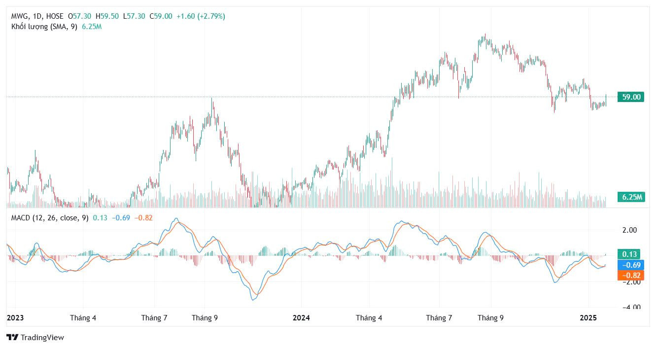Click the blue -0.69 MACD line tag
Viewport: 656px width, 348px height.
coord(631,265)
